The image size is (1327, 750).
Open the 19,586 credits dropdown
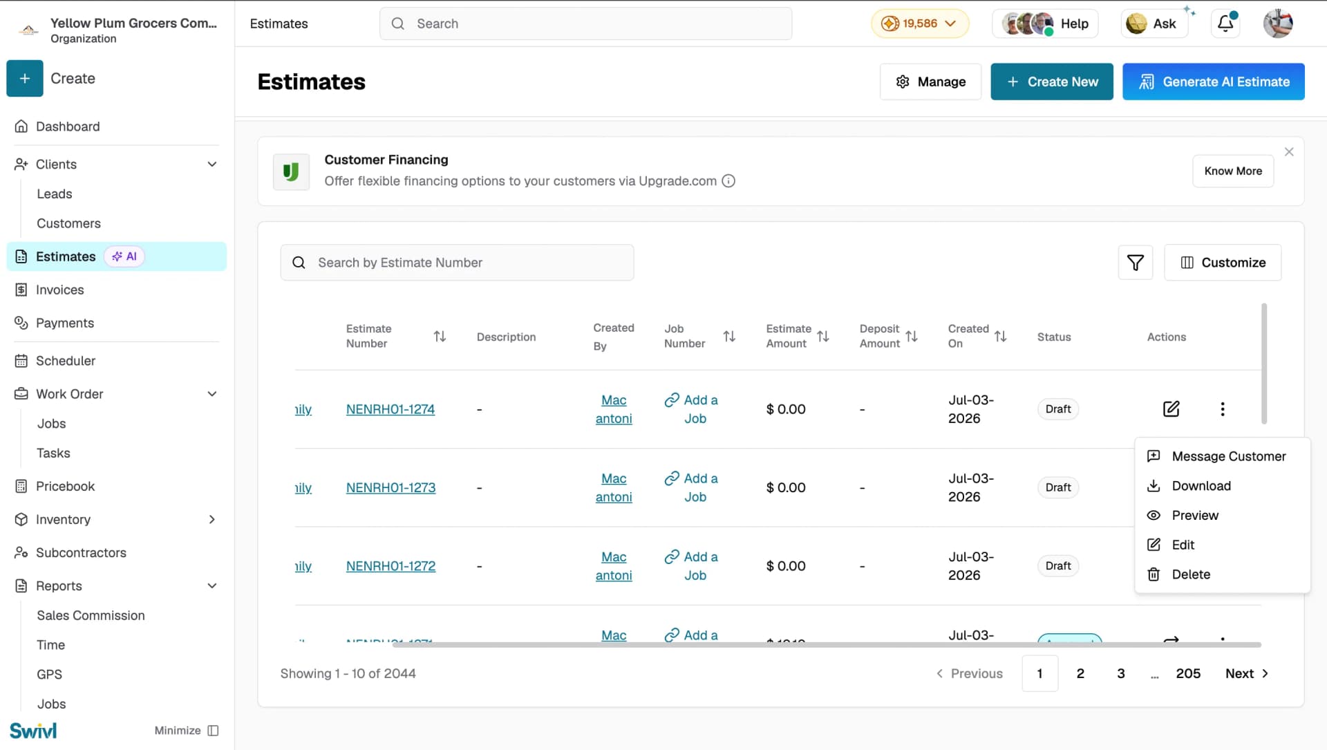919,24
